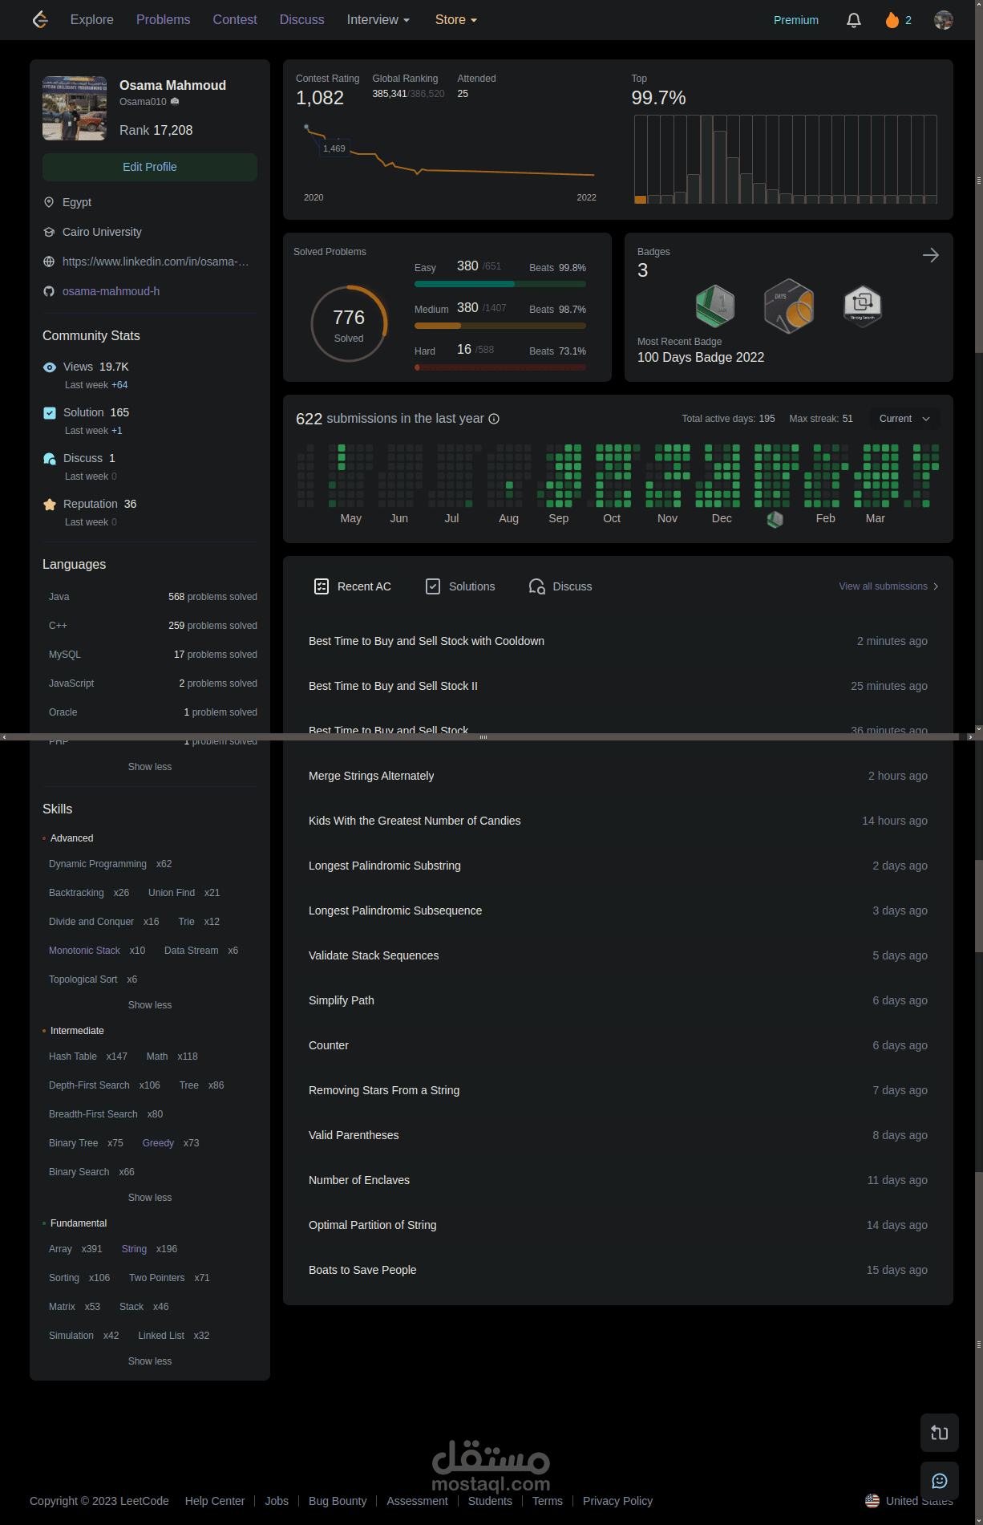Click the streak fire icon

[892, 20]
